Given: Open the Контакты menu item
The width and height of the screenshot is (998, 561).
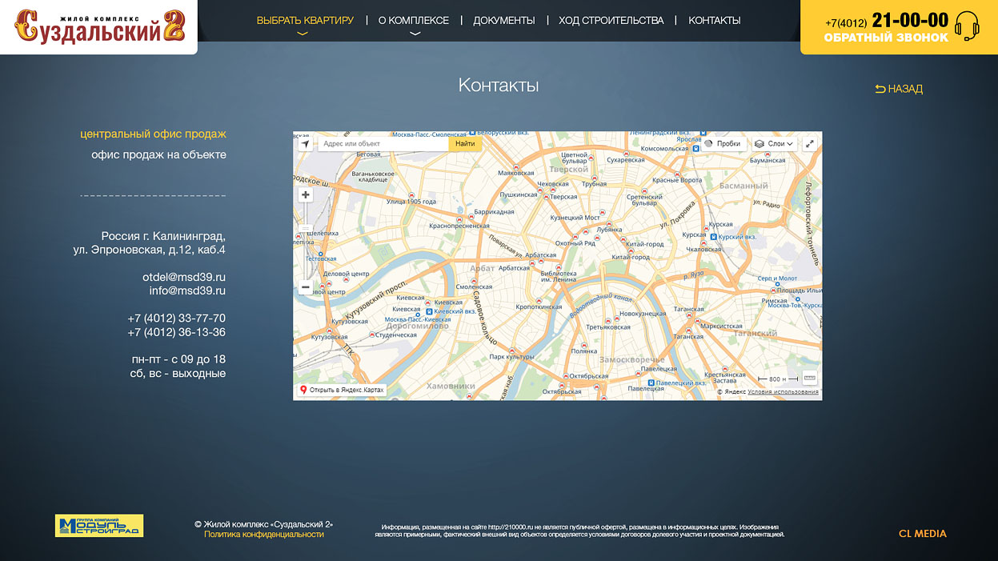Looking at the screenshot, I should point(715,20).
